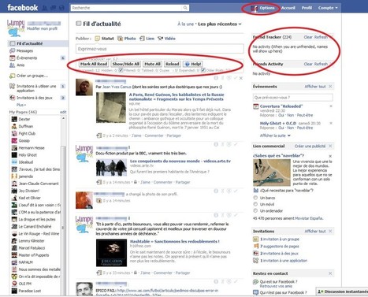Viewport: 368px width, 297px height.
Task: Click the Messages icon in the left sidebar
Action: click(13, 50)
